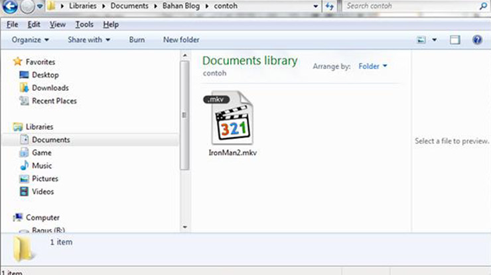Click the Downloads folder icon
Image resolution: width=491 pixels, height=275 pixels.
24,87
